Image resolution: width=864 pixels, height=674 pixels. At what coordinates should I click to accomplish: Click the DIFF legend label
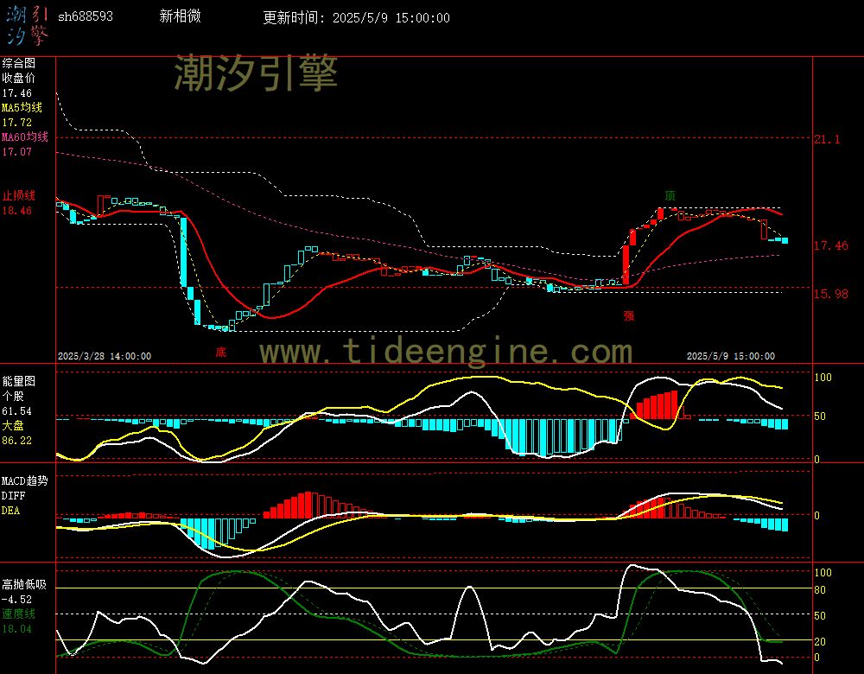pos(13,495)
